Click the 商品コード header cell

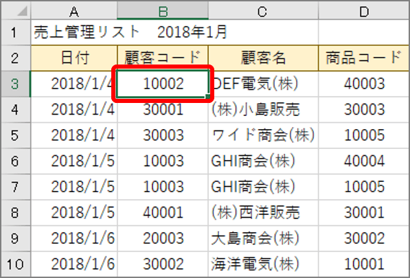tap(364, 58)
